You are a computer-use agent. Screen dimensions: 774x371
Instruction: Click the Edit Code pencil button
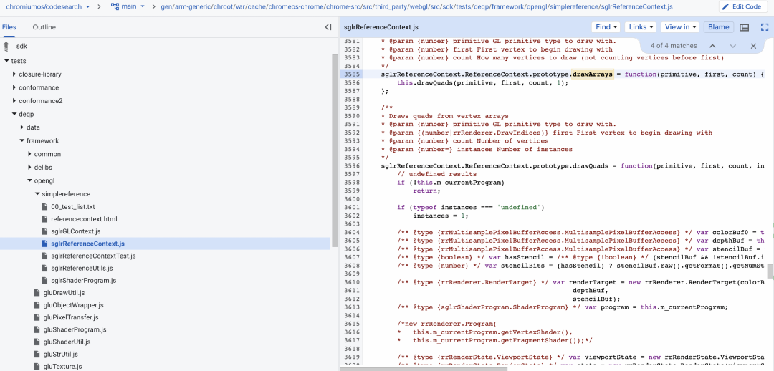pos(742,6)
